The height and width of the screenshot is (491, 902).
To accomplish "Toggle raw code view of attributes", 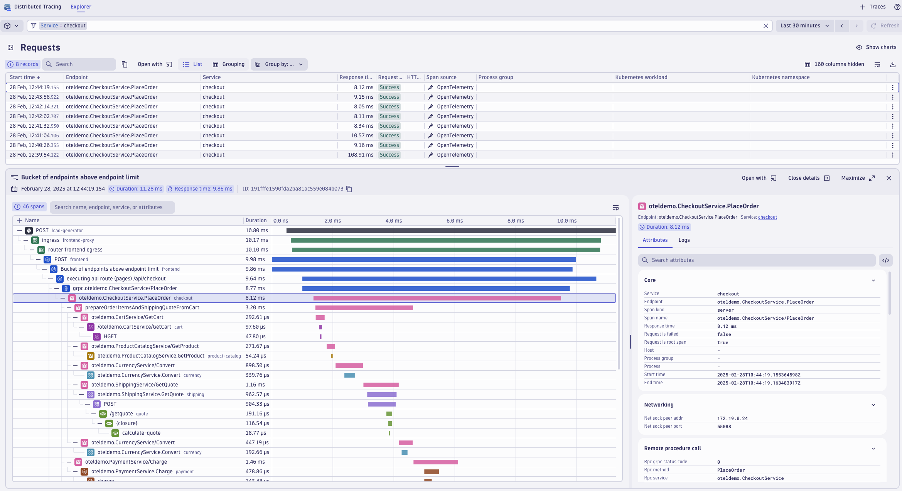I will point(886,260).
